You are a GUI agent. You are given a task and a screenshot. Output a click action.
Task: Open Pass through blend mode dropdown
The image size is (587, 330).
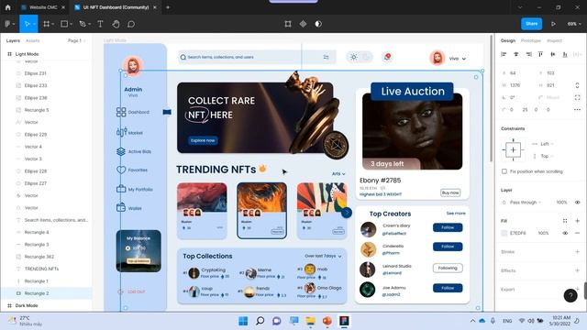pos(526,202)
